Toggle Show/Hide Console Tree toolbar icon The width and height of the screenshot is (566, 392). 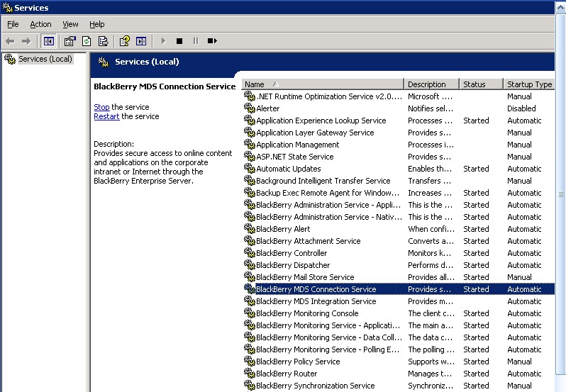click(48, 41)
